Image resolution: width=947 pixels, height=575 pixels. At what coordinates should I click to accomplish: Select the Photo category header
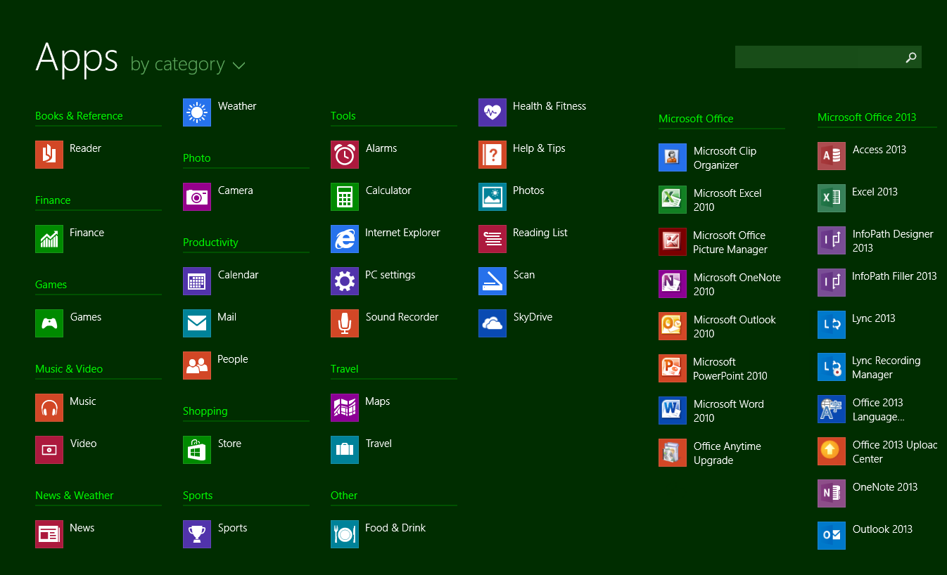coord(197,158)
